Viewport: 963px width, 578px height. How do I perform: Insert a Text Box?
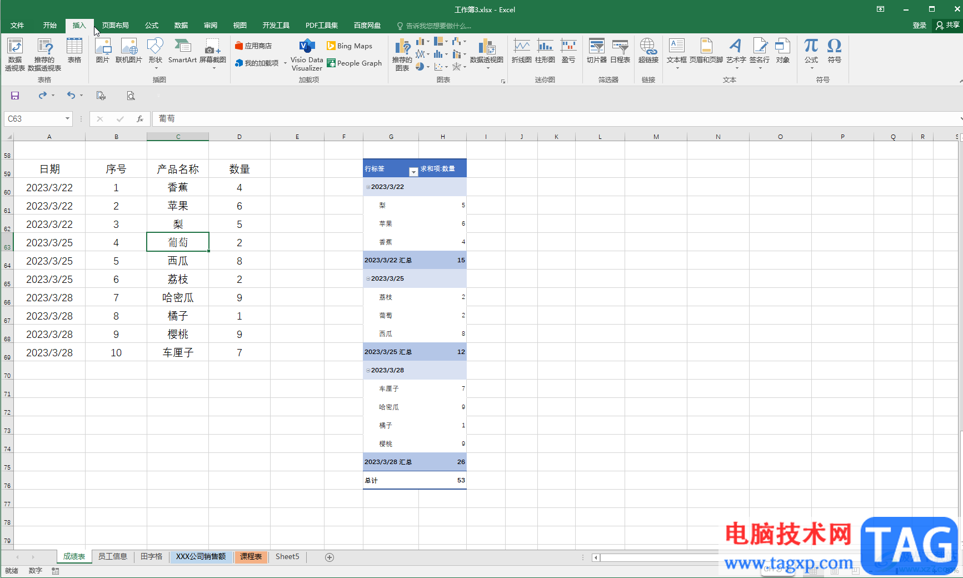click(677, 53)
